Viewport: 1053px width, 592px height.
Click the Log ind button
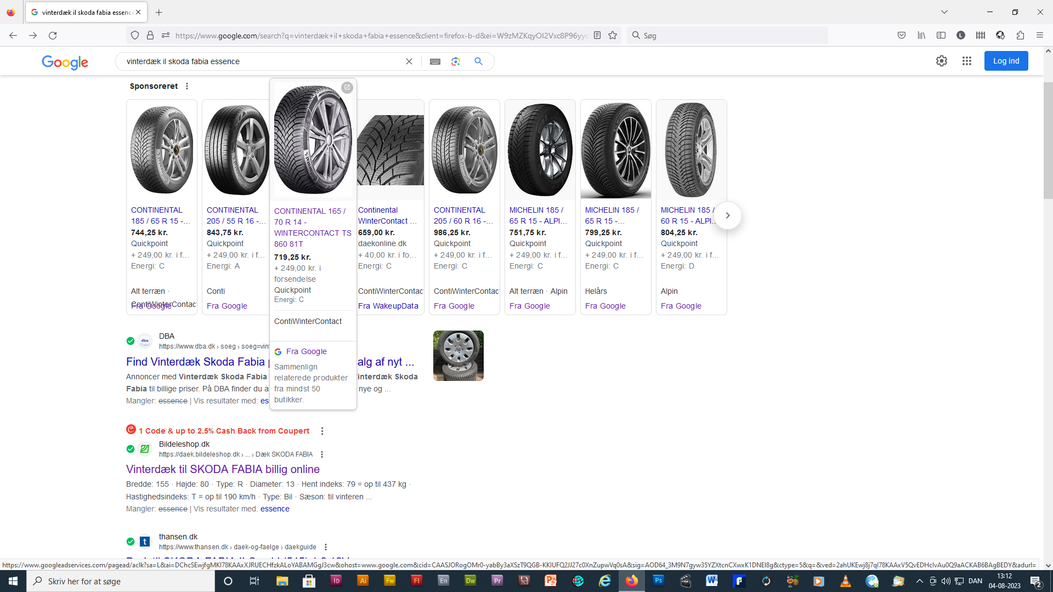click(x=1006, y=61)
